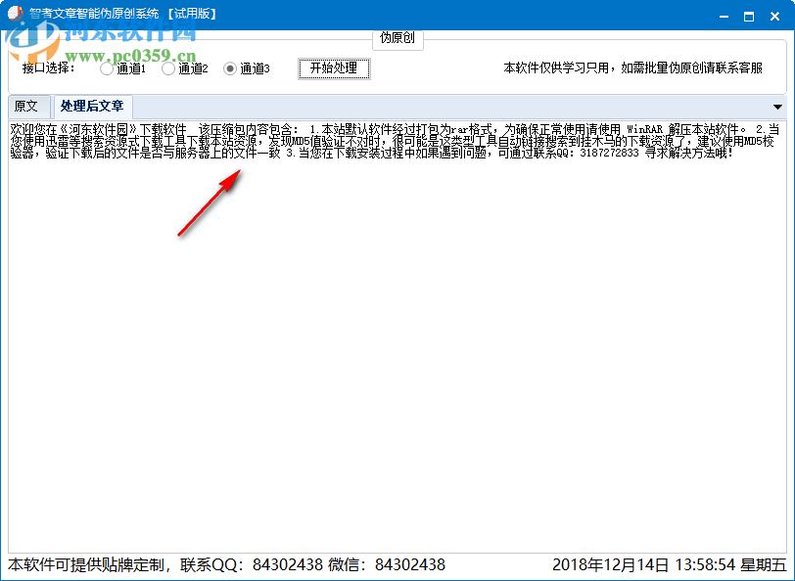Click inside the processed article text area
The width and height of the screenshot is (795, 581).
point(397,336)
